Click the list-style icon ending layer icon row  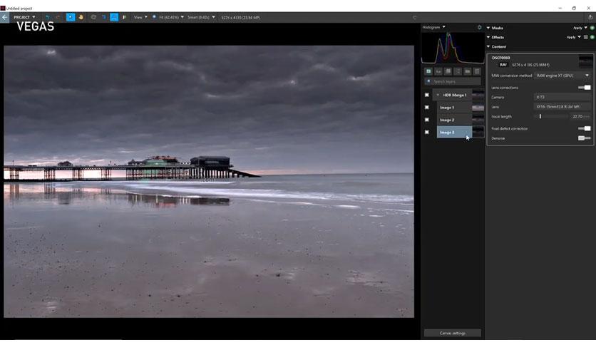click(477, 71)
